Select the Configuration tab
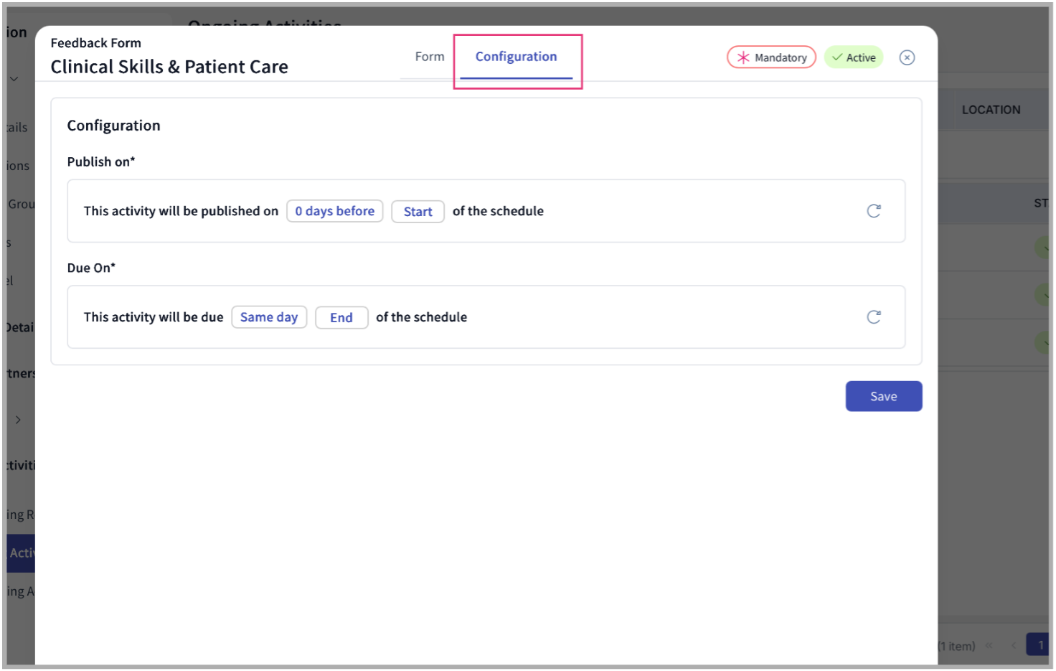The width and height of the screenshot is (1056, 671). coord(516,56)
